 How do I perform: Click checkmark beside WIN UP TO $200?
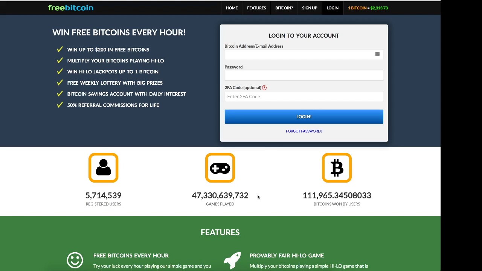(59, 49)
